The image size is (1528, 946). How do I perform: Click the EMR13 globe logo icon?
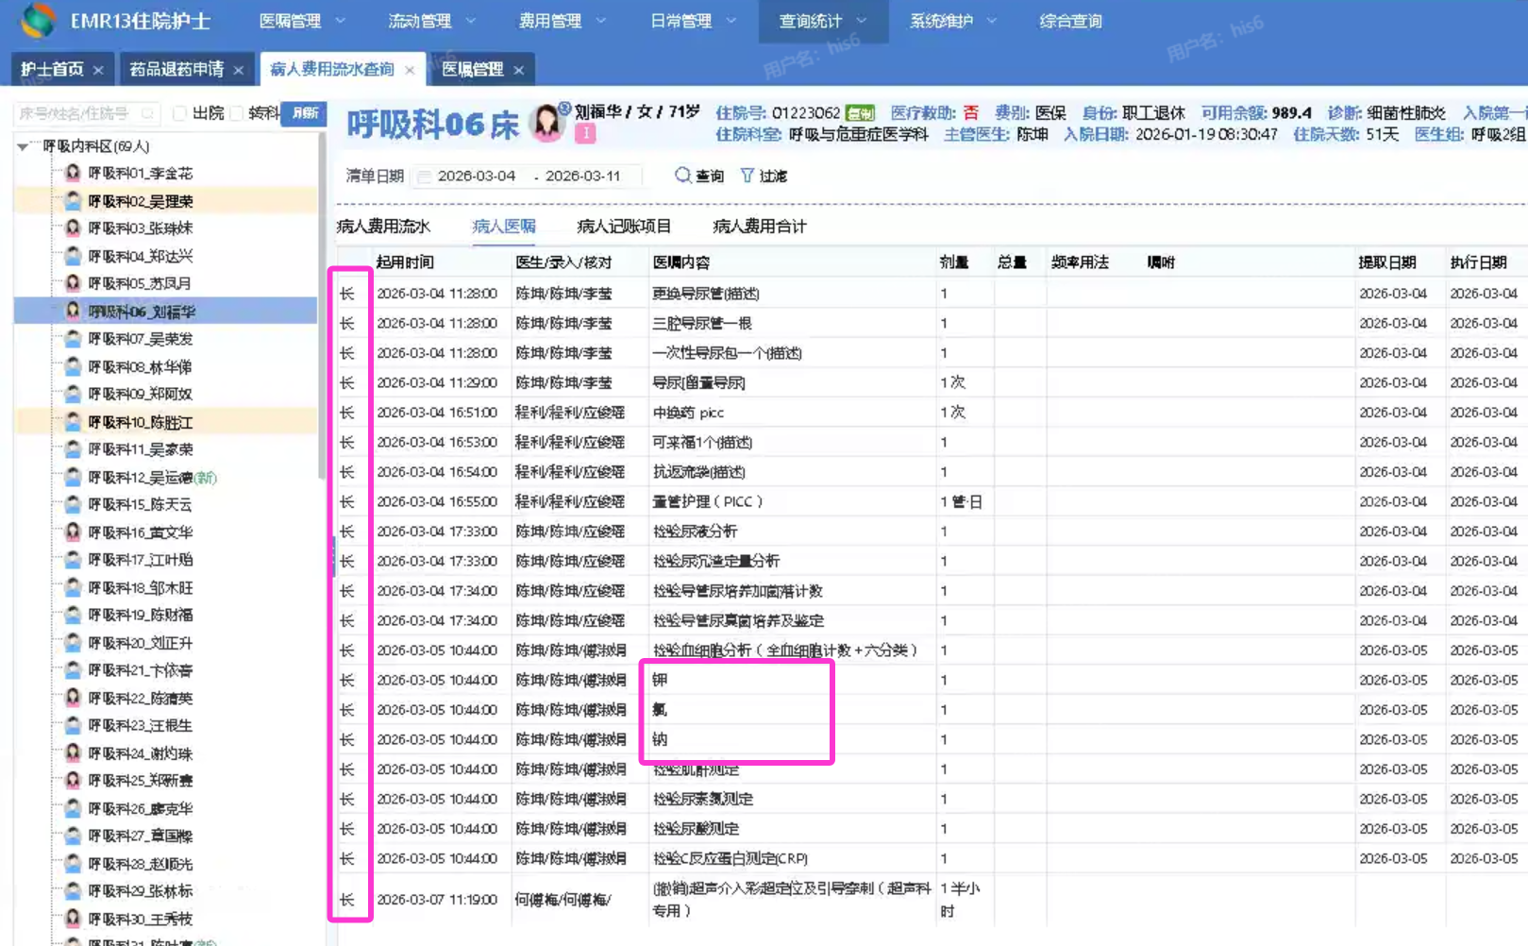tap(38, 20)
